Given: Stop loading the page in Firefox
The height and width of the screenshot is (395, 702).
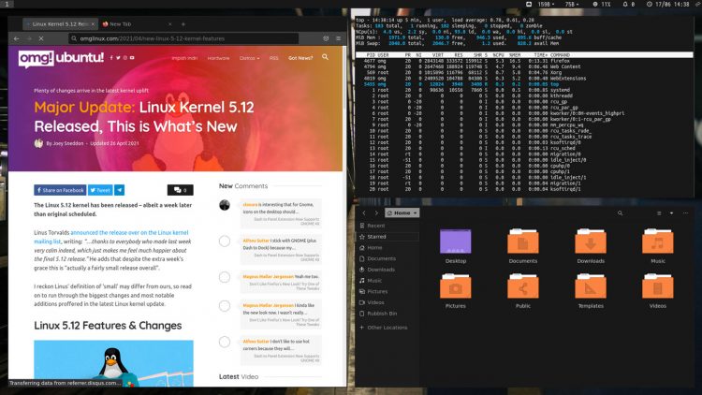Looking at the screenshot, I should (41, 38).
